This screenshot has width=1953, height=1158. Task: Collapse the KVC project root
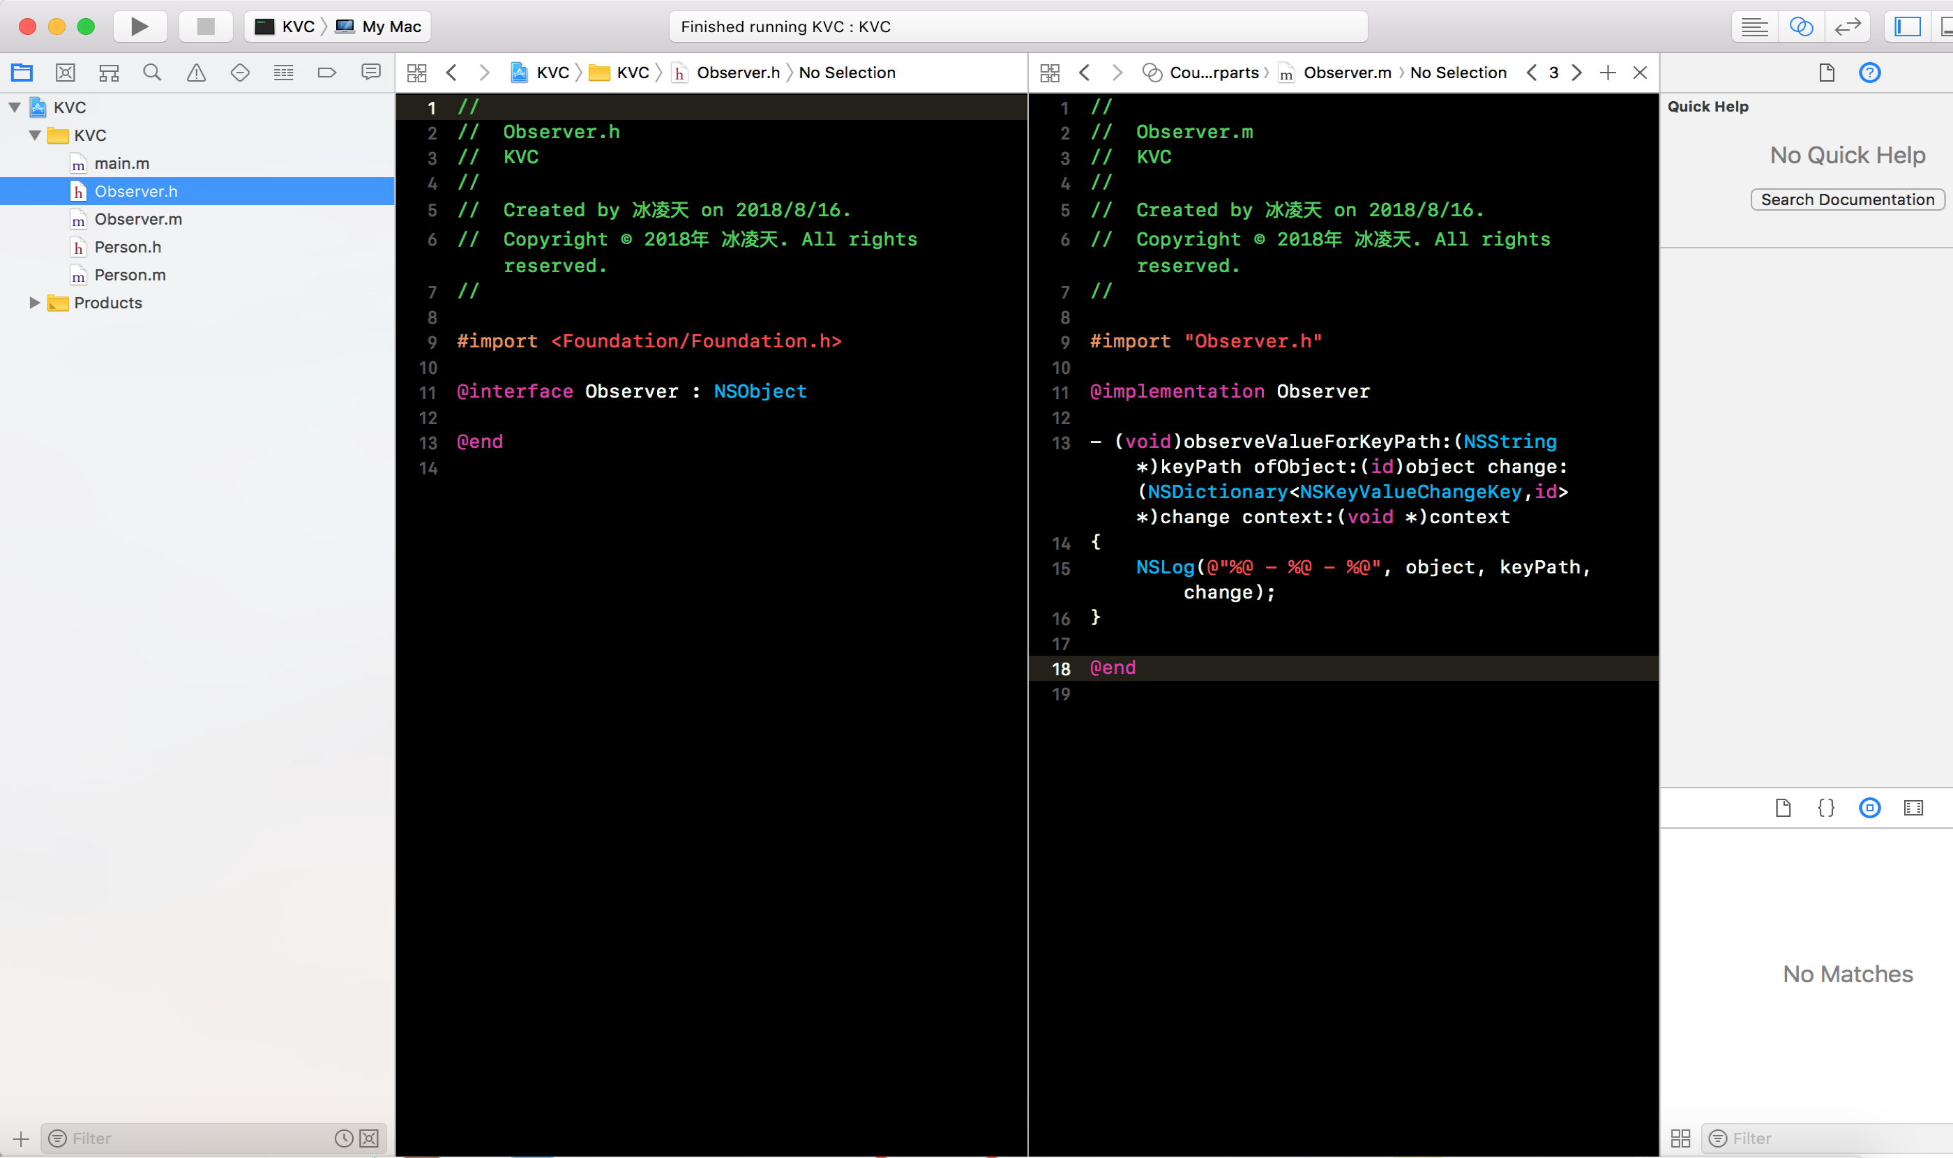coord(15,107)
